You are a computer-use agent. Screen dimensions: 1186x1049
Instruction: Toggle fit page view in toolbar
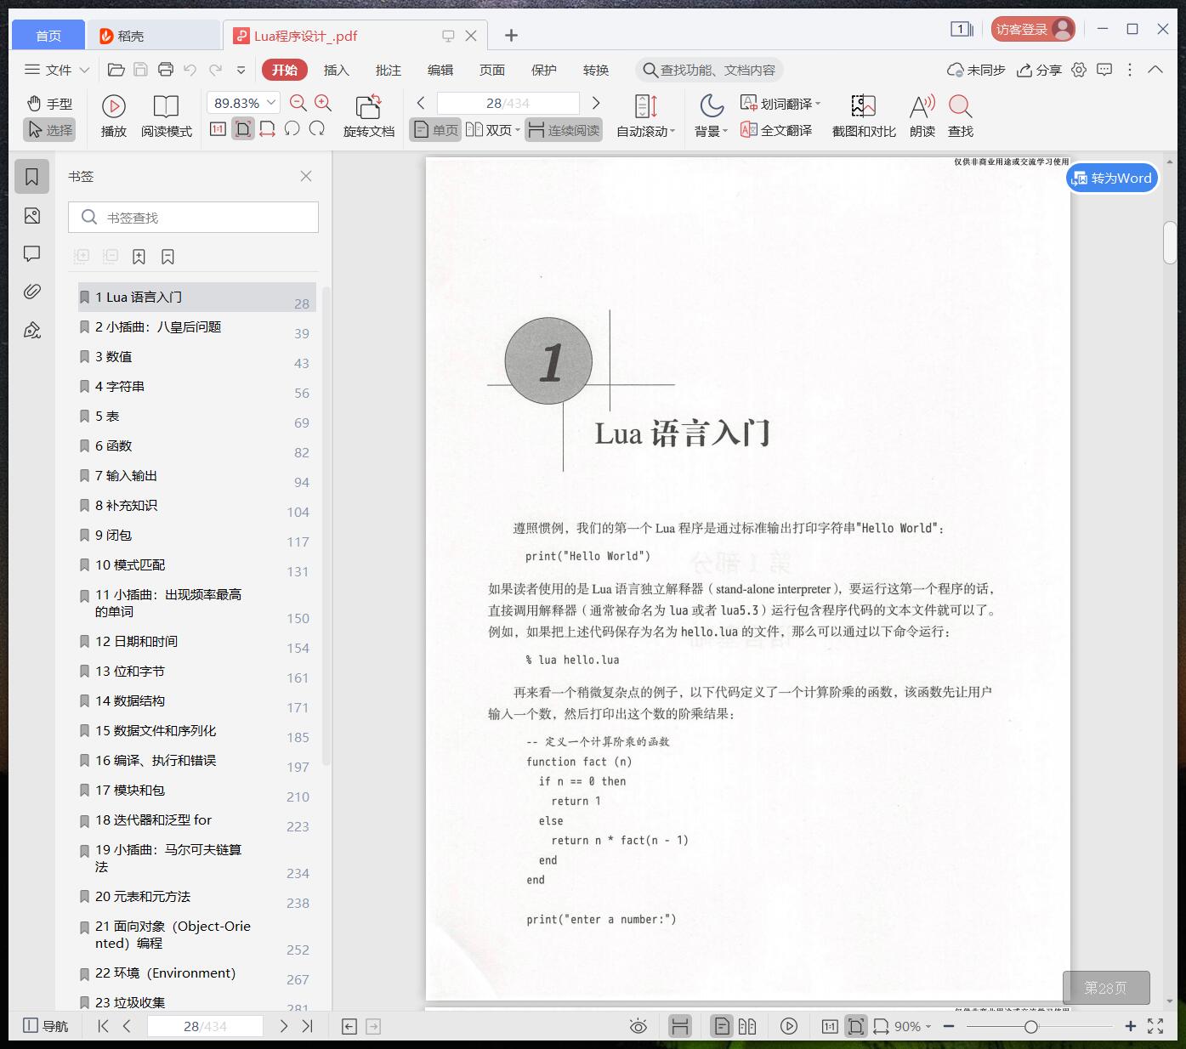[243, 129]
